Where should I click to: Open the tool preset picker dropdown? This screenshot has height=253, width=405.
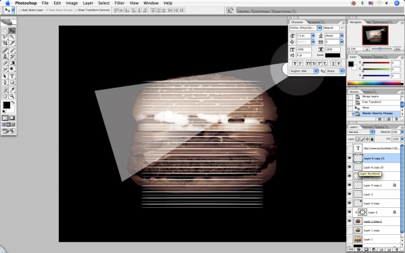click(13, 10)
